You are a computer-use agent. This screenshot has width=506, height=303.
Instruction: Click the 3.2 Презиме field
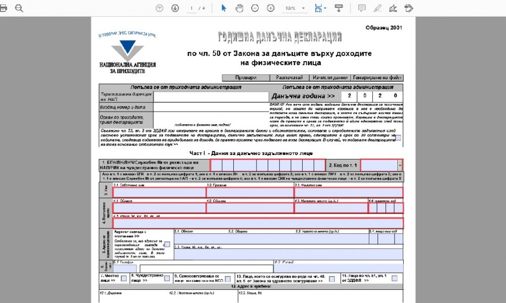(250, 192)
